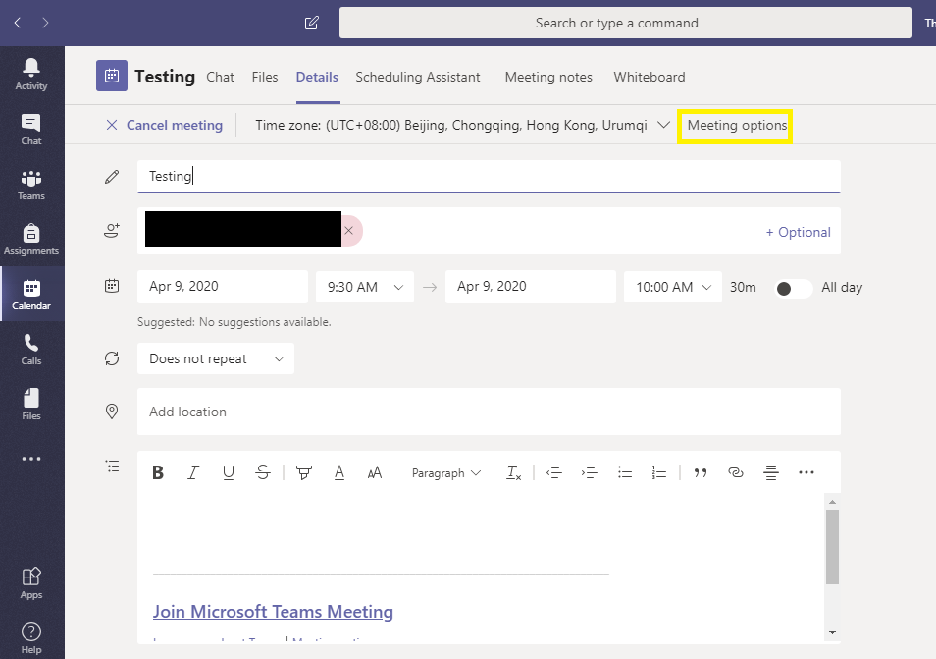This screenshot has height=659, width=936.
Task: Remove the required attendee
Action: point(349,231)
